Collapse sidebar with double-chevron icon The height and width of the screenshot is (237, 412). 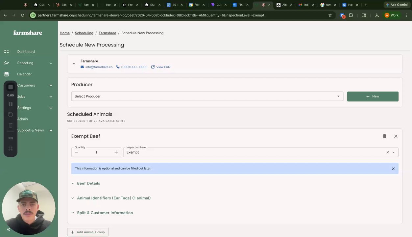coord(9,229)
